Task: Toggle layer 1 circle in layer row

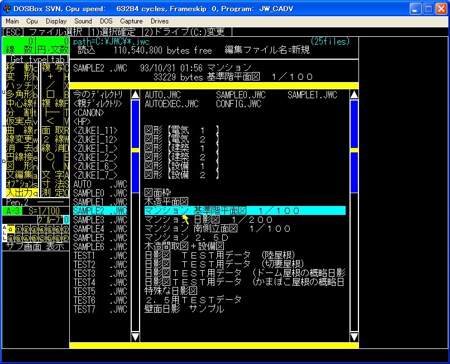Action: tap(18, 229)
